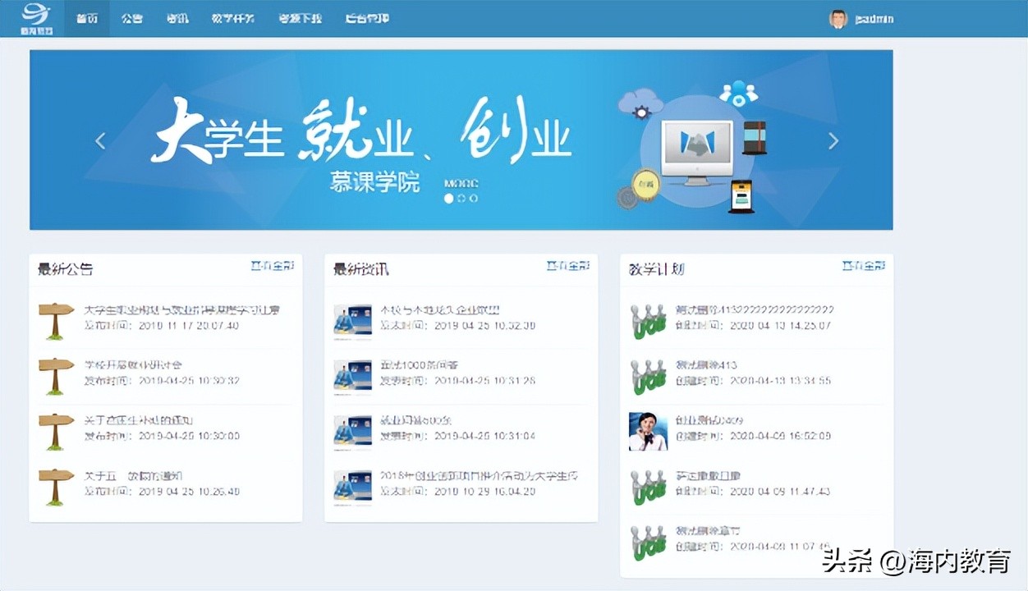Click the signpost icon beside the first announcement

click(x=54, y=318)
